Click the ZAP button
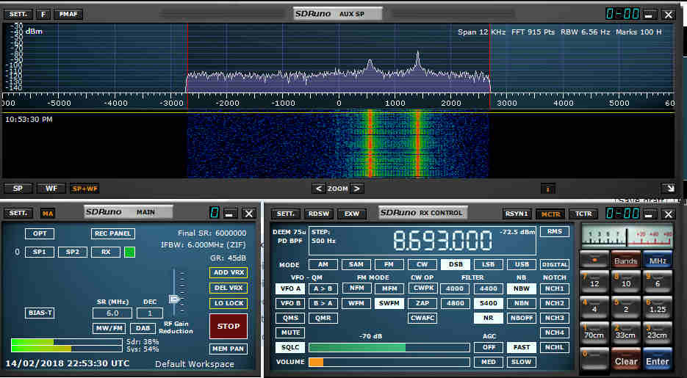 pos(422,303)
